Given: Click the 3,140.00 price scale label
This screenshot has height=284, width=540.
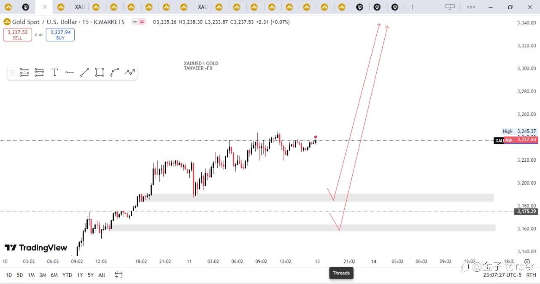Looking at the screenshot, I should tap(526, 252).
